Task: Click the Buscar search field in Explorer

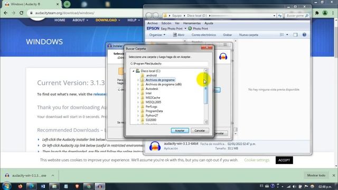Action: [297, 16]
